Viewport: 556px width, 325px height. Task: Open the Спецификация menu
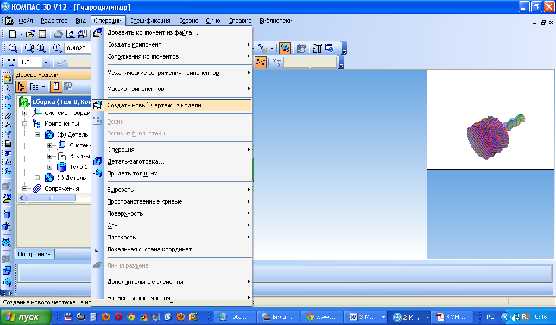(150, 21)
